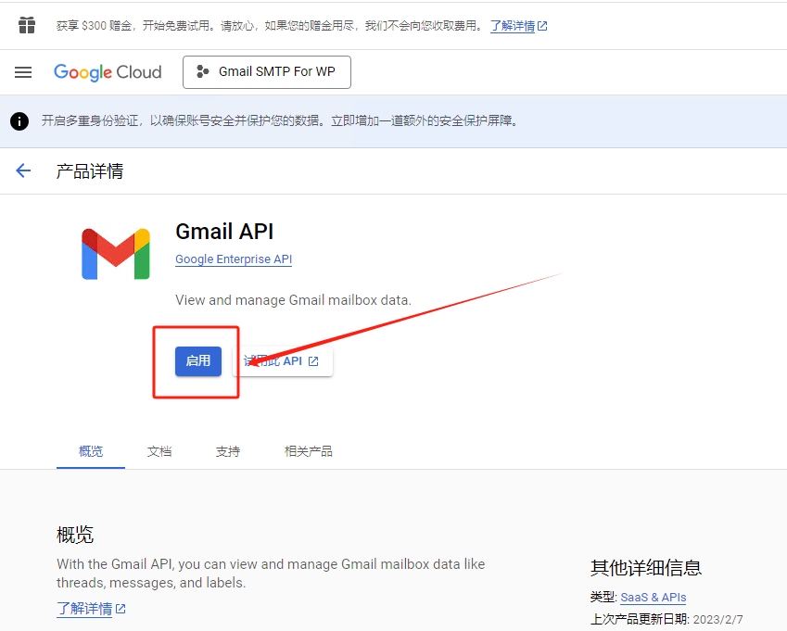Click the Google Cloud logo

[108, 72]
